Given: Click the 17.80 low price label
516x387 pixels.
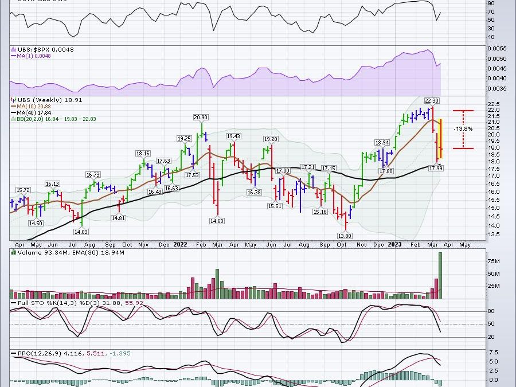Looking at the screenshot, I should tap(386, 171).
